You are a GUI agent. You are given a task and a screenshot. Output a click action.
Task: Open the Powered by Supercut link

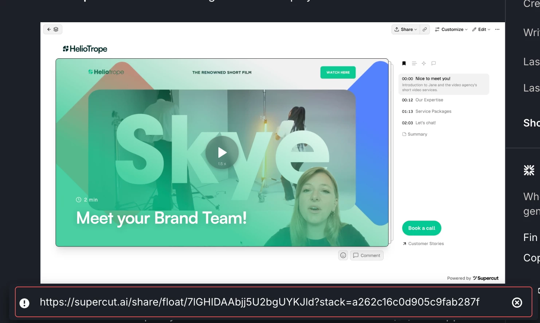(473, 278)
